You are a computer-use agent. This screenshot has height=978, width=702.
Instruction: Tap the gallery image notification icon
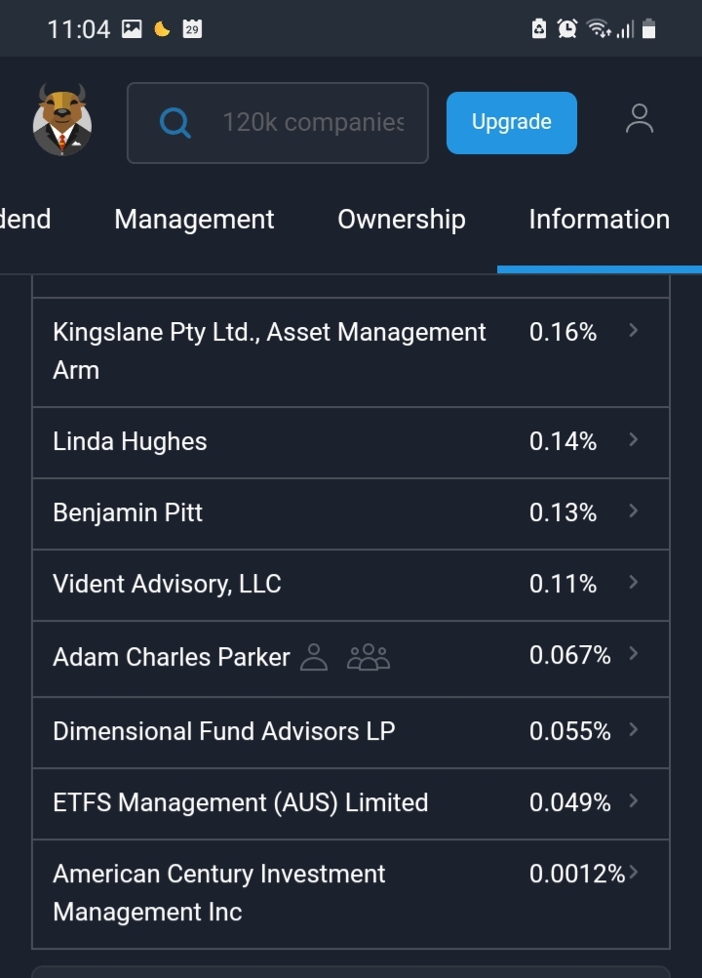coord(132,28)
